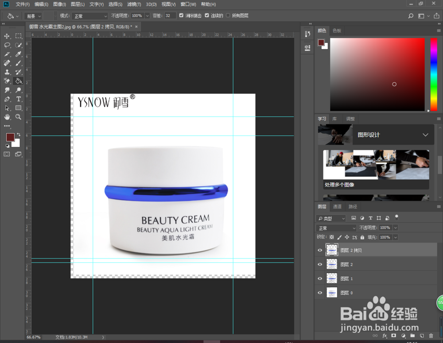The height and width of the screenshot is (343, 443).
Task: Select the Eyedropper tool
Action: pos(18,54)
